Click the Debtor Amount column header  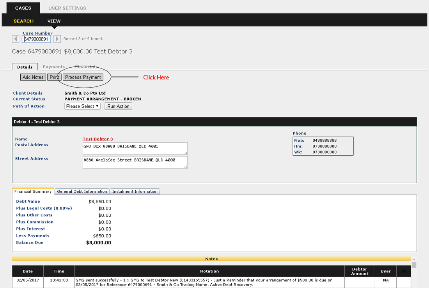[360, 271]
